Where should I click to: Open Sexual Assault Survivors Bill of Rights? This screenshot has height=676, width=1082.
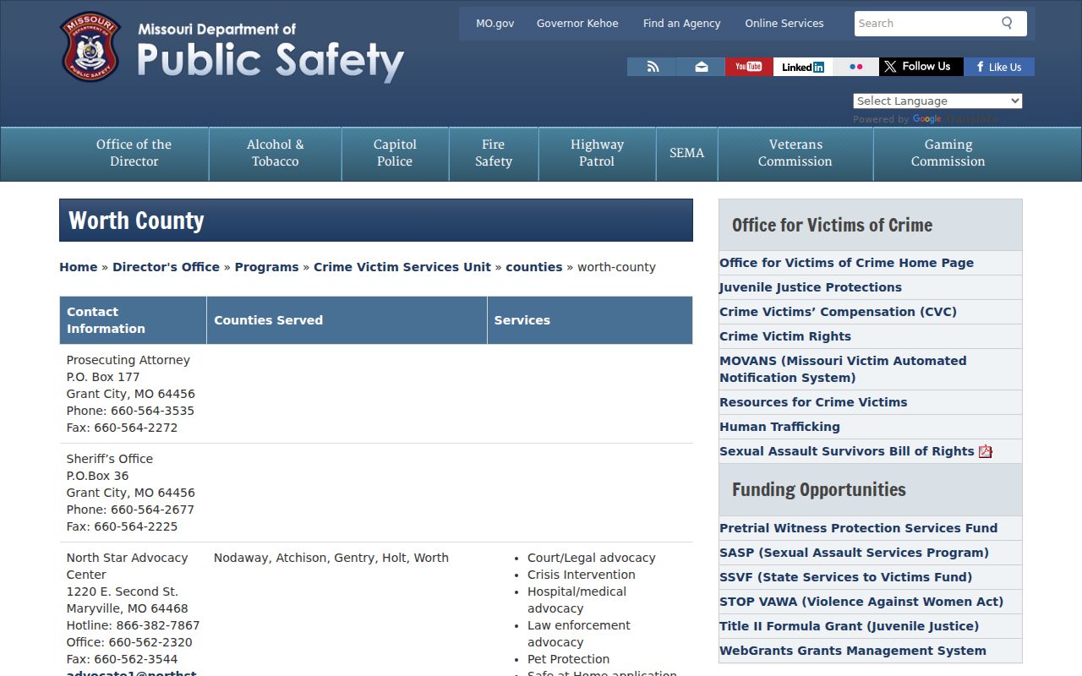[847, 451]
